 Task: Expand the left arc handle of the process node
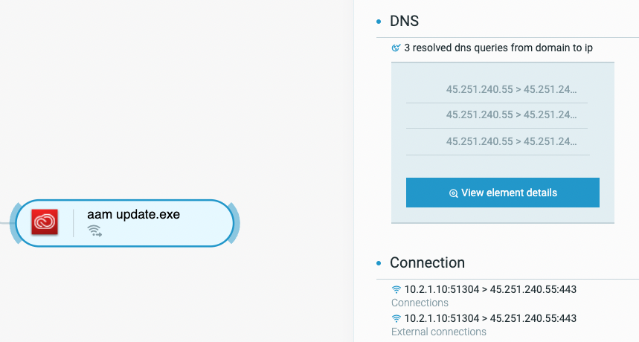coord(14,223)
